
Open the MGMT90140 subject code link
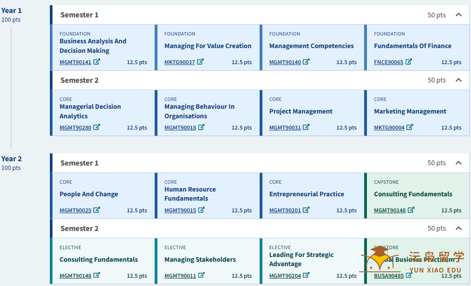pos(285,62)
